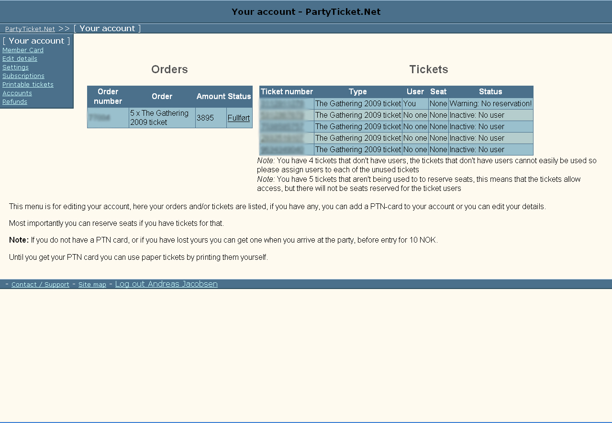This screenshot has height=423, width=612.
Task: Click the amount 3895 cell
Action: (211, 118)
